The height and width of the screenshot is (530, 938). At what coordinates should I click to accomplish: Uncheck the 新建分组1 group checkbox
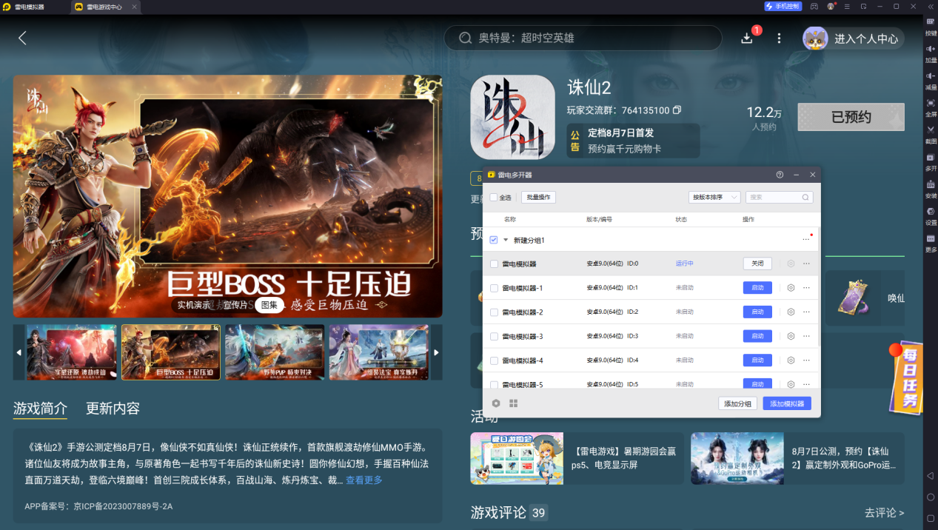(494, 240)
